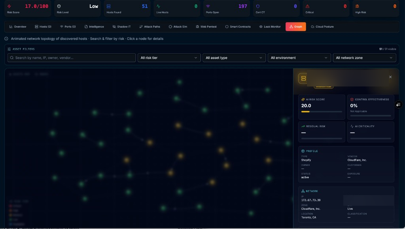This screenshot has height=229, width=405.
Task: Click the Network section icon
Action: tap(303, 191)
